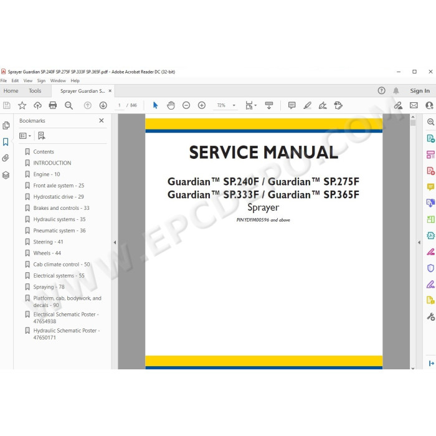Send file by email envelope icon

414,105
